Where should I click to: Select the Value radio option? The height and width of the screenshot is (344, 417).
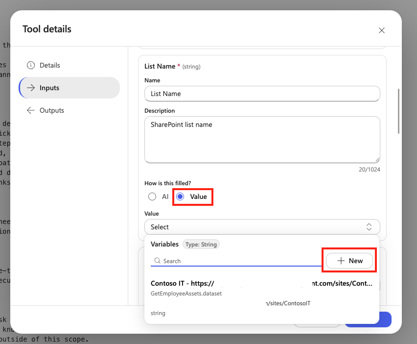[180, 197]
